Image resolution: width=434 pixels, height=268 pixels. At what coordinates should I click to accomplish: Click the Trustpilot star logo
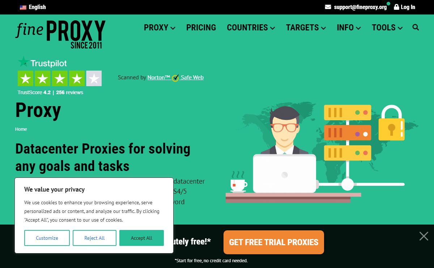click(24, 62)
